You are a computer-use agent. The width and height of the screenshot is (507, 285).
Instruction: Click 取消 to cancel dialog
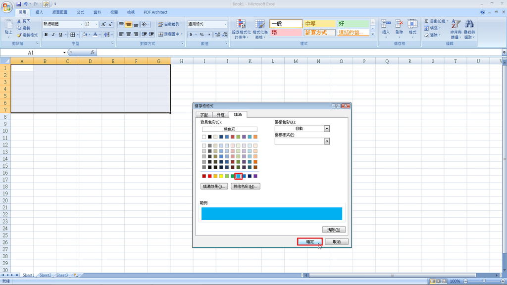tap(337, 241)
